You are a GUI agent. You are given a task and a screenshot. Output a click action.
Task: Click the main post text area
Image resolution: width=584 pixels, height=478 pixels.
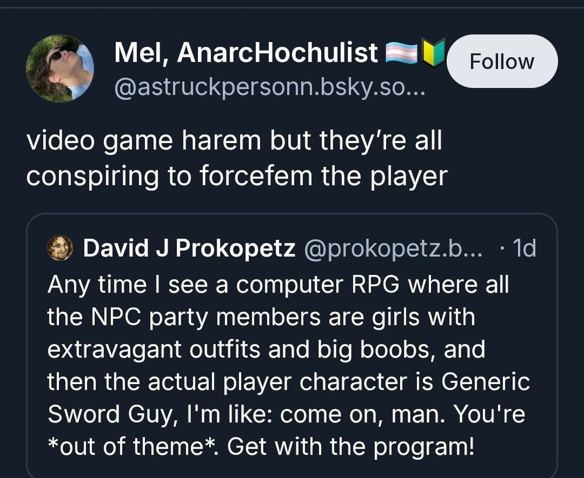234,156
